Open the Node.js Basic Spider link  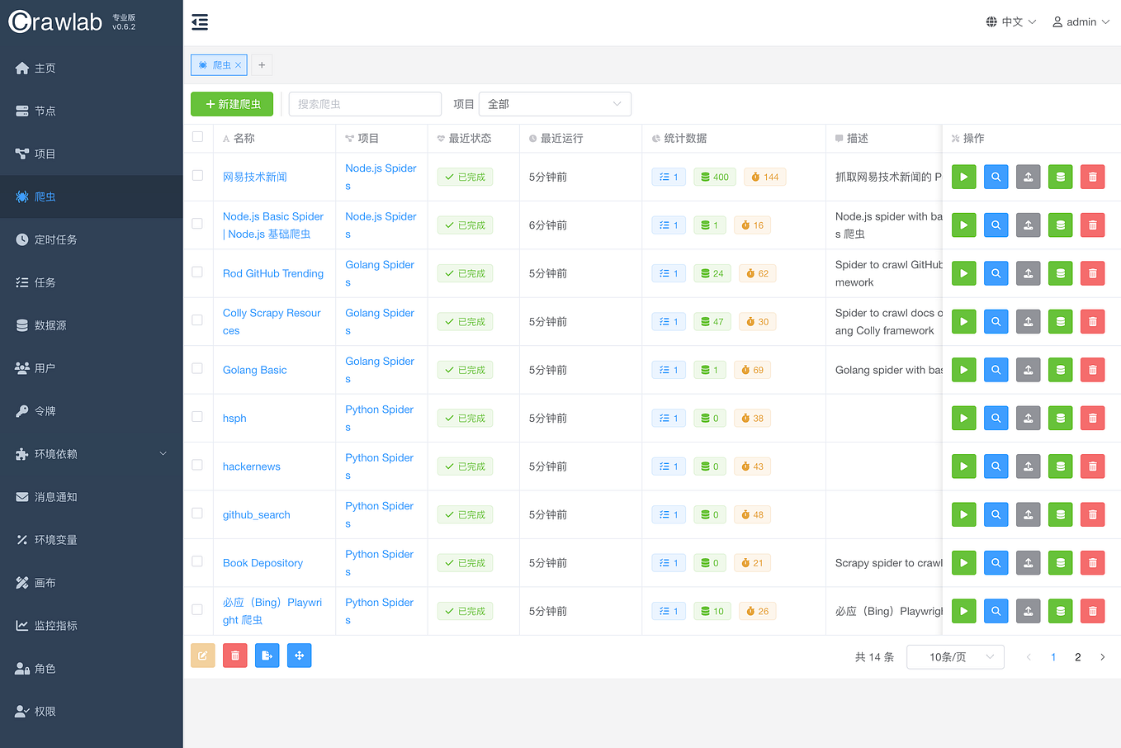click(273, 216)
